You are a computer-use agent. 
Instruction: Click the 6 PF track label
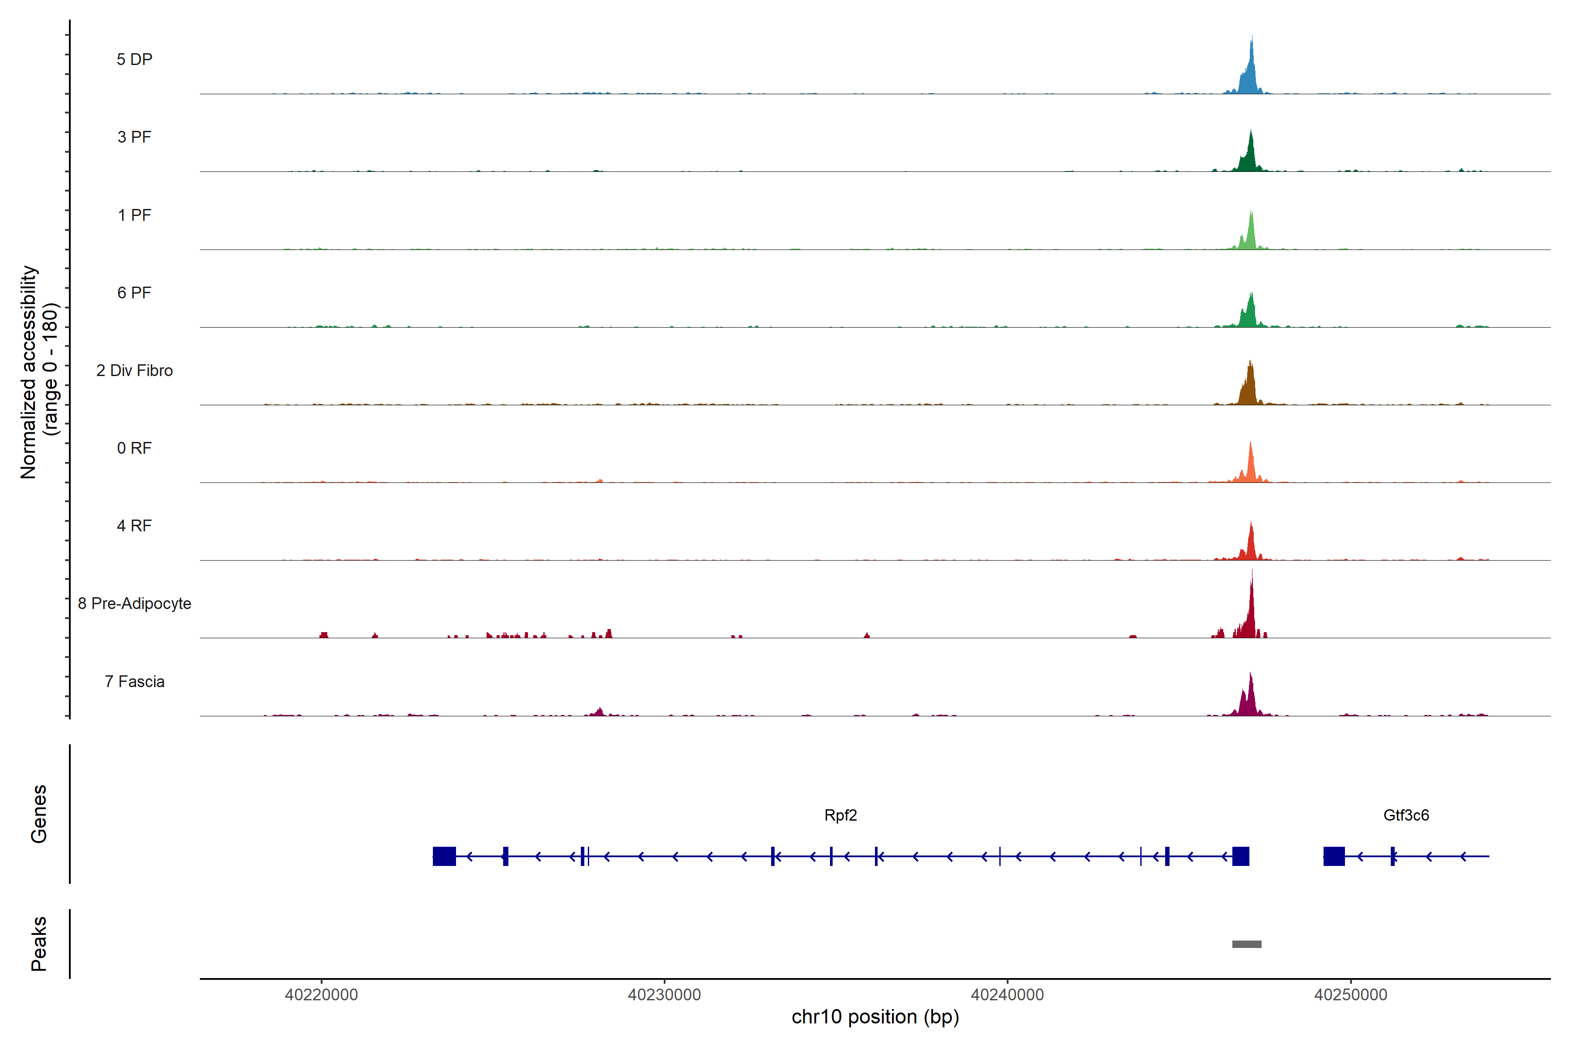point(134,292)
